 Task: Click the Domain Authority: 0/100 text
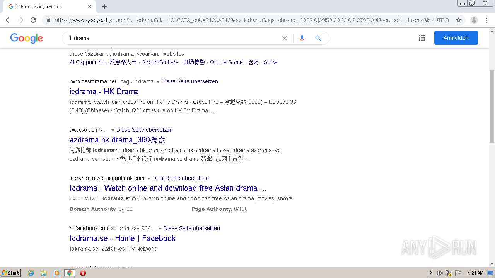(x=101, y=209)
